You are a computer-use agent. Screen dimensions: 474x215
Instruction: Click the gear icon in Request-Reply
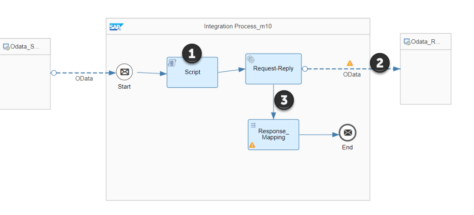pos(251,59)
